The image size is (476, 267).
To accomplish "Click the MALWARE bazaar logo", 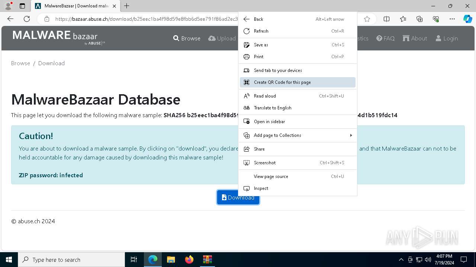I will point(59,38).
